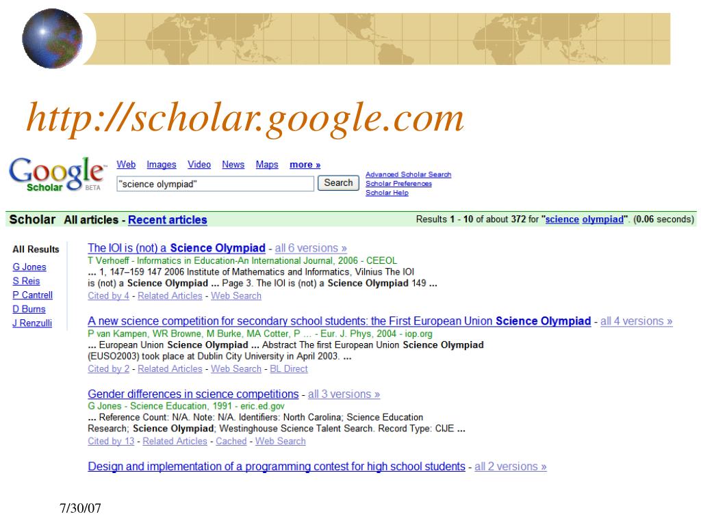Switch to the News search link
Screen dimensions: 701x525
[233, 165]
